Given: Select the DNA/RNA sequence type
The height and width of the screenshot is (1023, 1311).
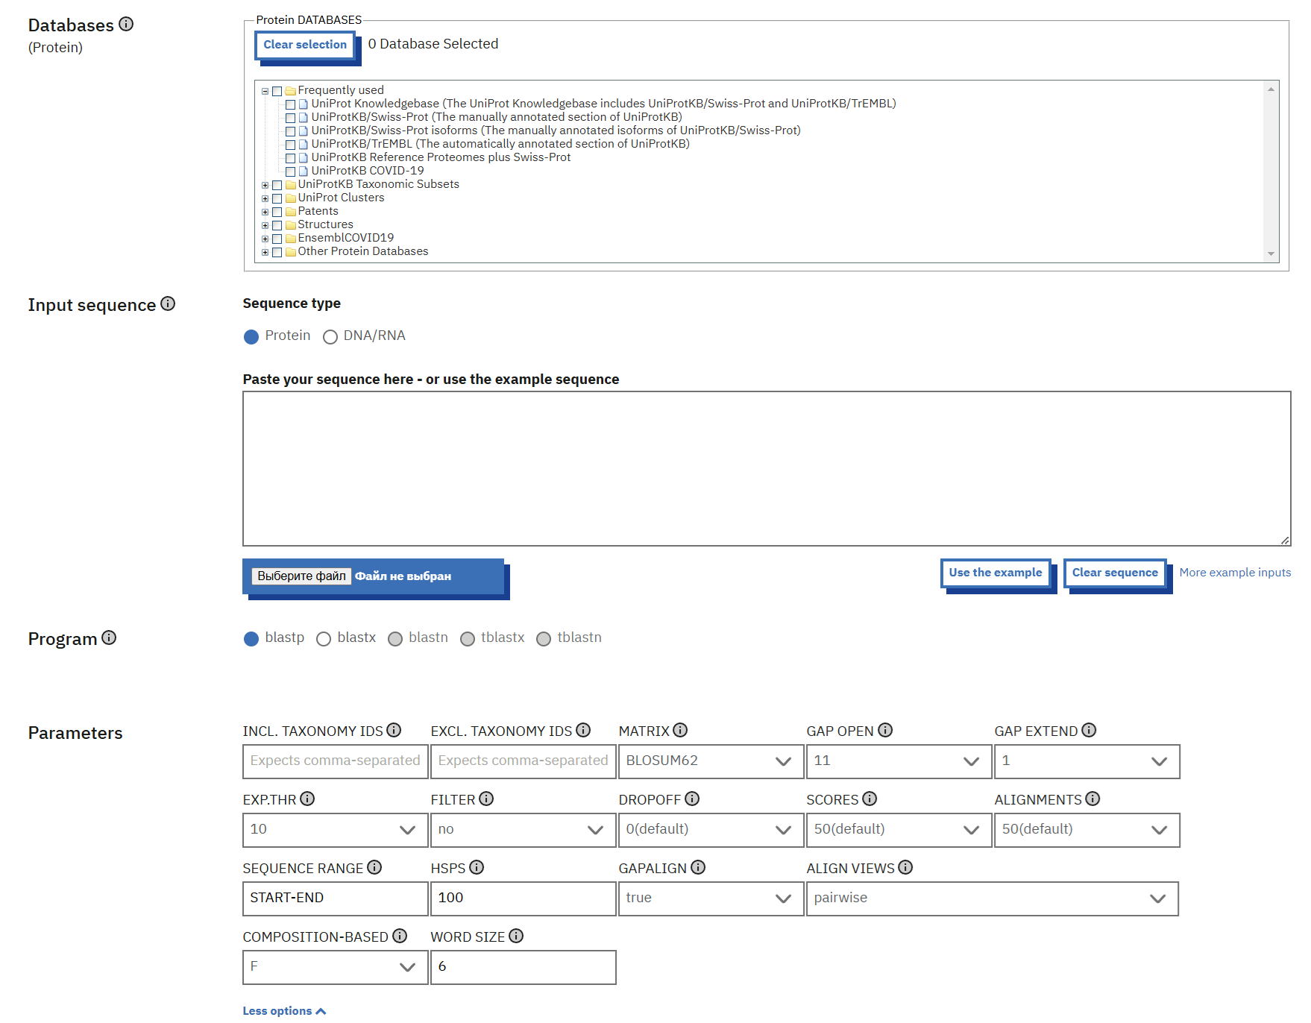Looking at the screenshot, I should click(330, 337).
